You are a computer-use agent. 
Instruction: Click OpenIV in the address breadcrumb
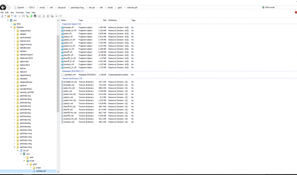click(x=21, y=7)
